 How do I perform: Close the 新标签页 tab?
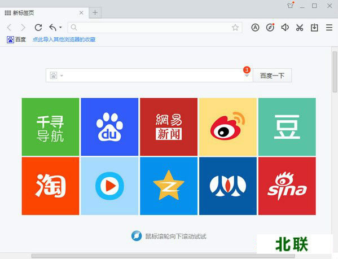[81, 13]
